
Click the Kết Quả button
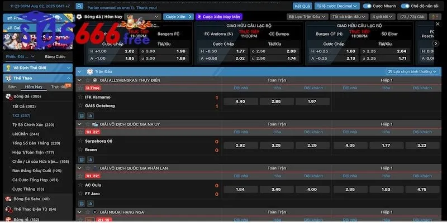coord(302,6)
